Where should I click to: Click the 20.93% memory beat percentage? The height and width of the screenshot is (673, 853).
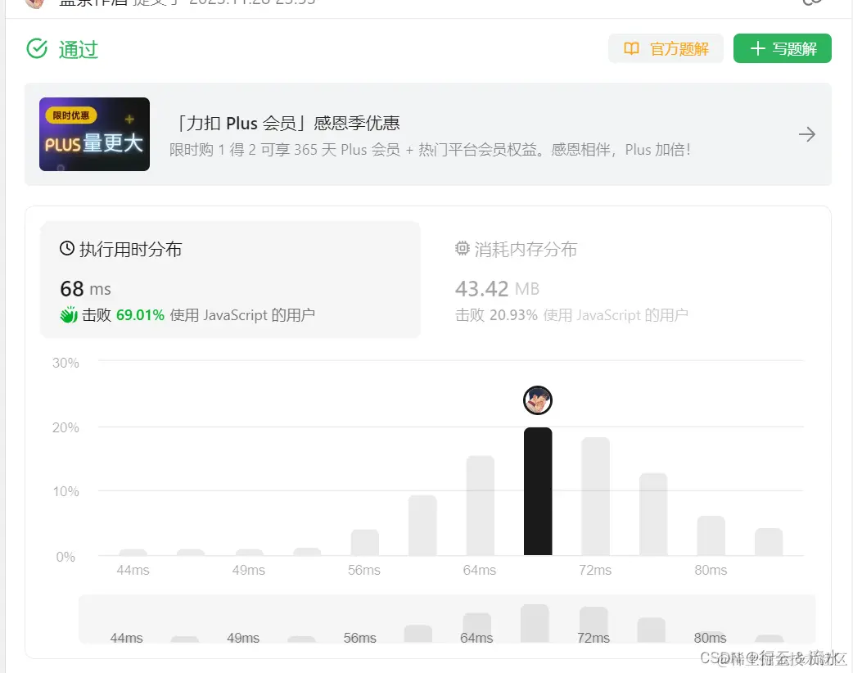pyautogui.click(x=513, y=315)
